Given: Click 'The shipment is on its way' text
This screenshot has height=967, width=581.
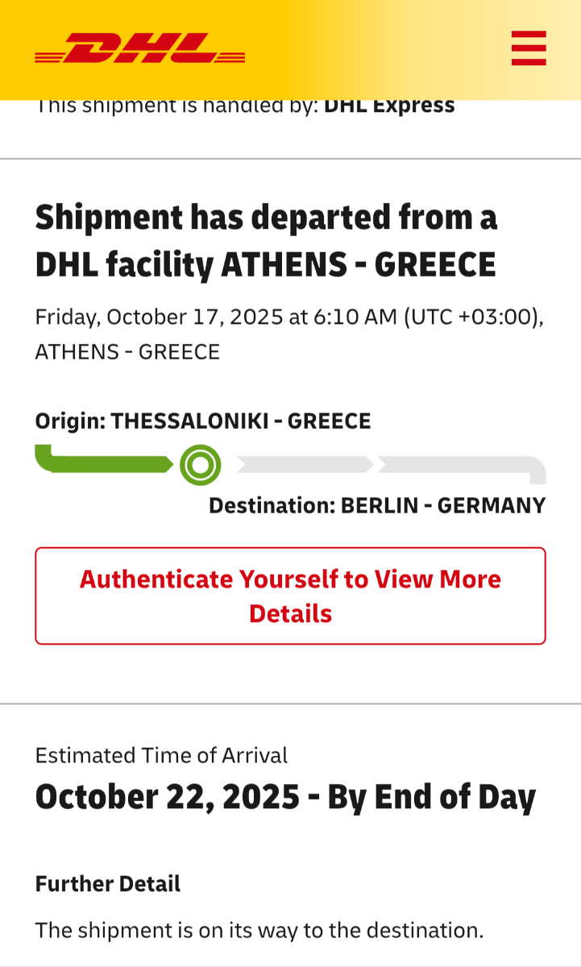Looking at the screenshot, I should 259,930.
